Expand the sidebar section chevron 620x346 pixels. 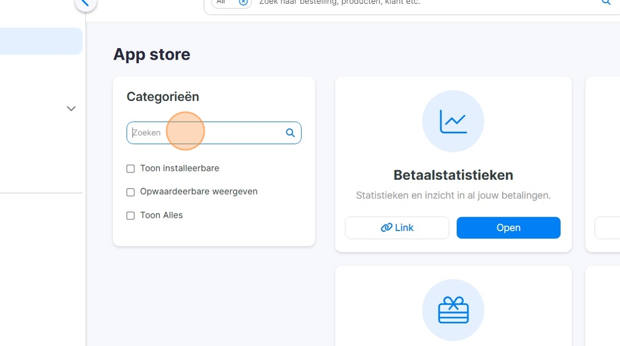pos(71,109)
